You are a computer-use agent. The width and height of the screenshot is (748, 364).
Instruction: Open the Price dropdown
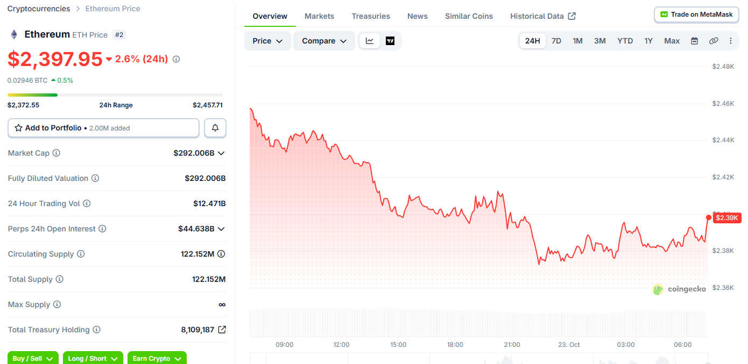click(267, 41)
